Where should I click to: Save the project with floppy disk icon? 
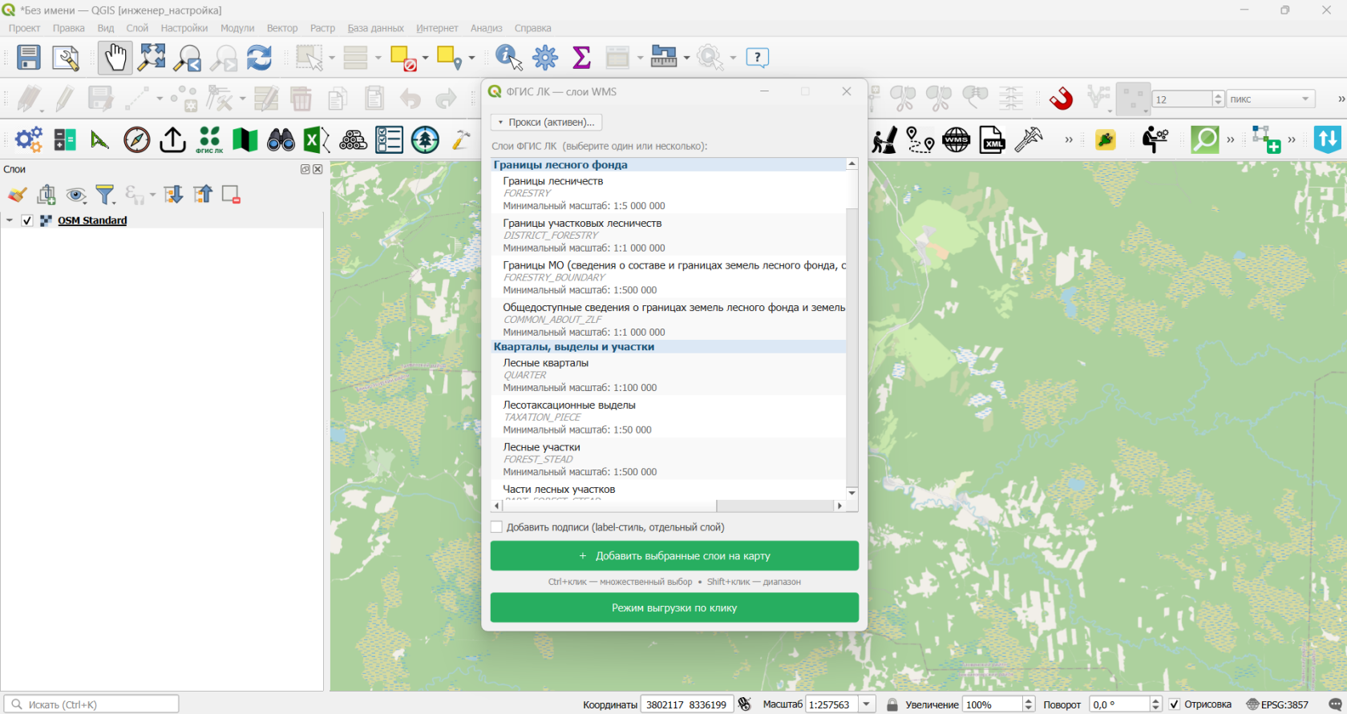coord(29,58)
